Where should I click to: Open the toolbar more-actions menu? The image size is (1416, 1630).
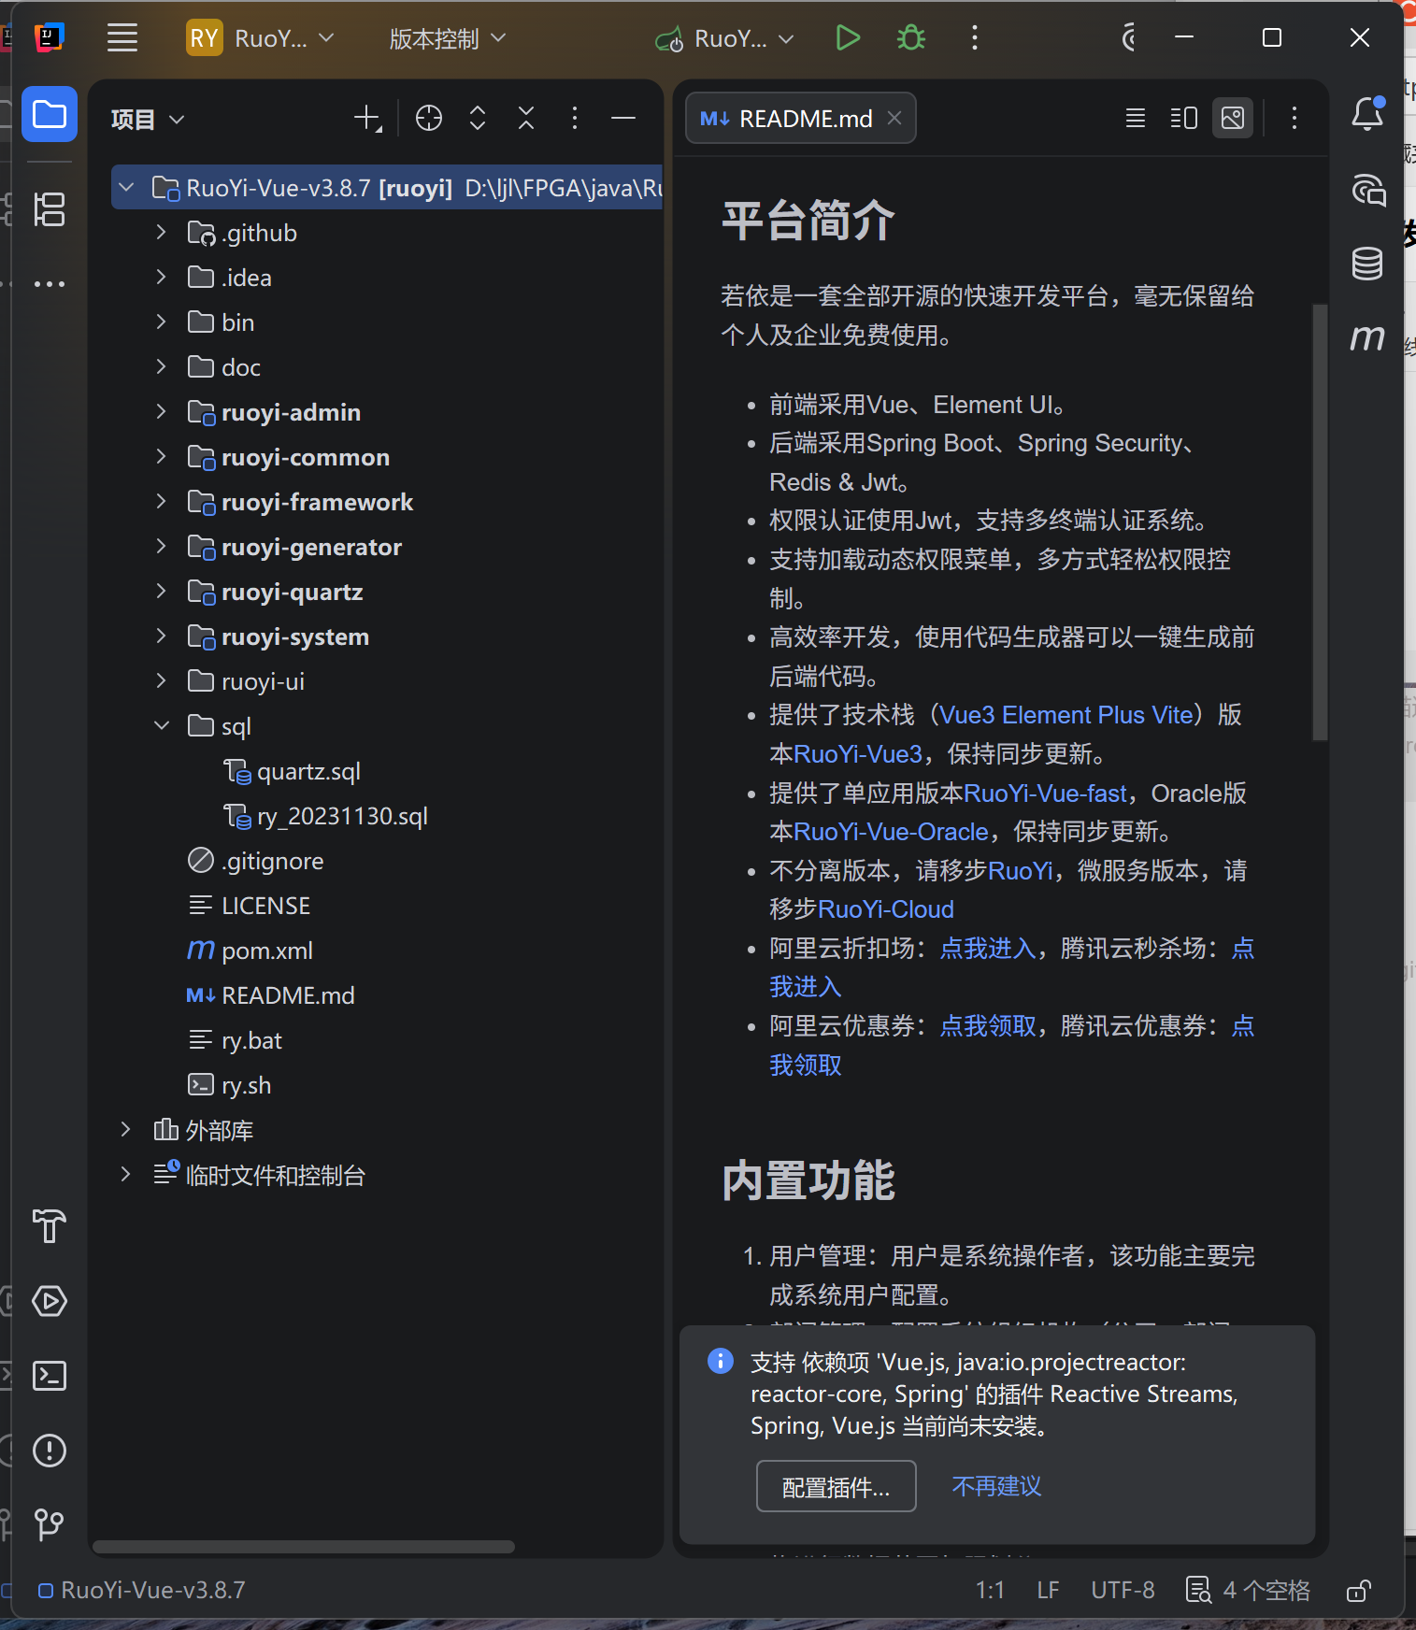(x=975, y=38)
